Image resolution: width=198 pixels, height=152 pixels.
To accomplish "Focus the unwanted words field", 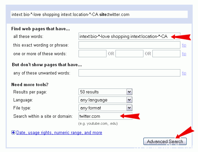I will 129,73.
